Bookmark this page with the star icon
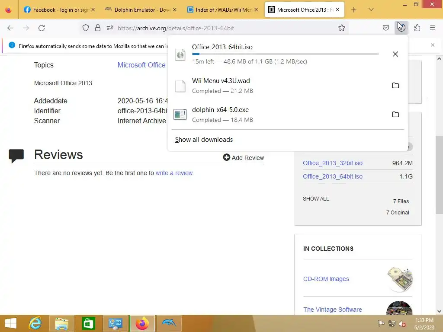The width and height of the screenshot is (443, 332). [342, 28]
